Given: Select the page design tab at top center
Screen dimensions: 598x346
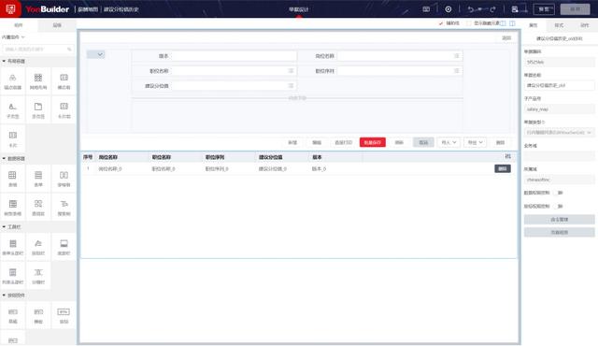Looking at the screenshot, I should [299, 9].
